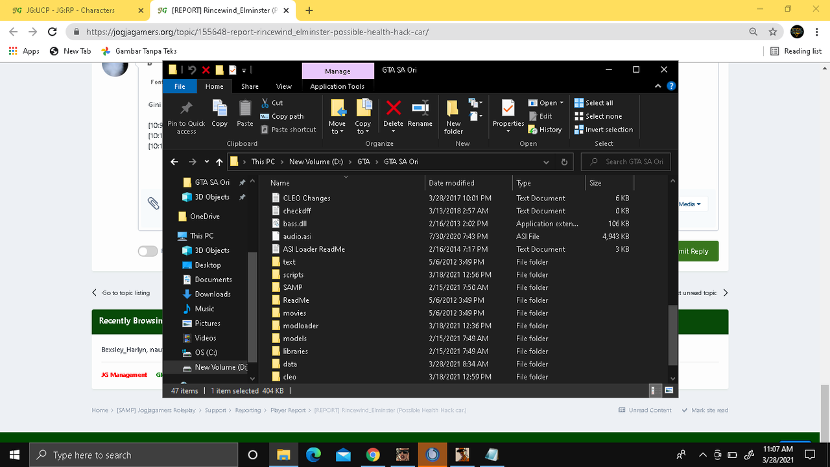Switch to details view in status bar
The height and width of the screenshot is (467, 830).
click(x=656, y=390)
